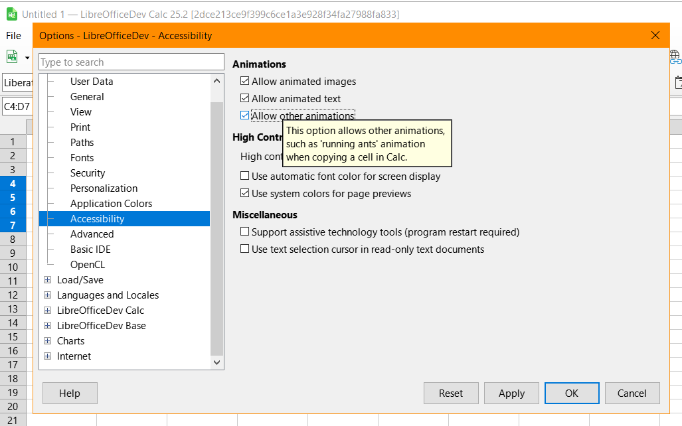Select Paths in options tree
The height and width of the screenshot is (426, 682).
point(82,142)
